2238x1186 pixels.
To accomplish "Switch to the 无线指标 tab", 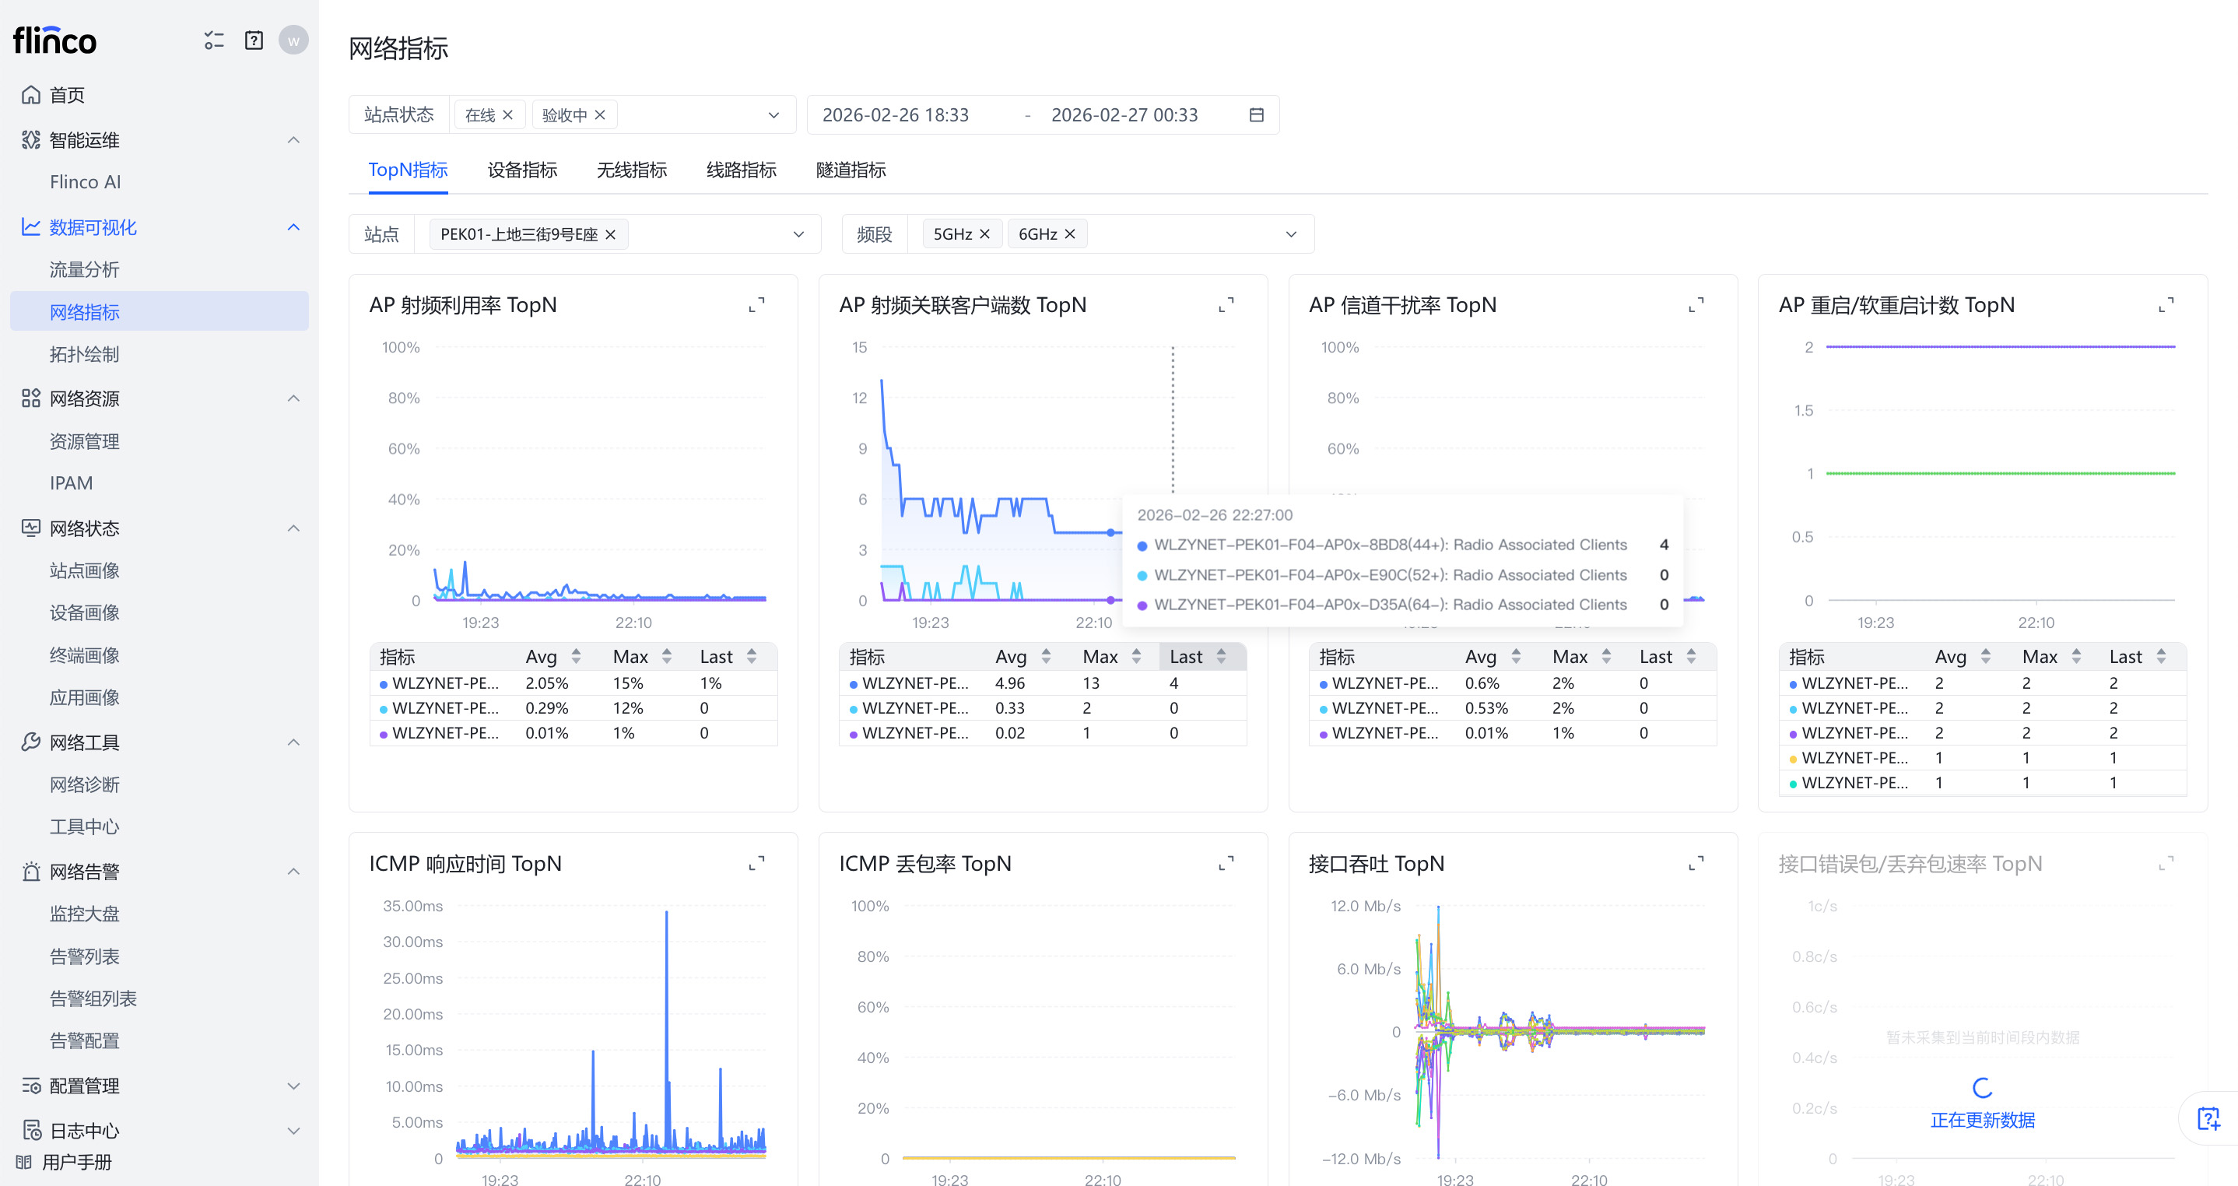I will [631, 170].
